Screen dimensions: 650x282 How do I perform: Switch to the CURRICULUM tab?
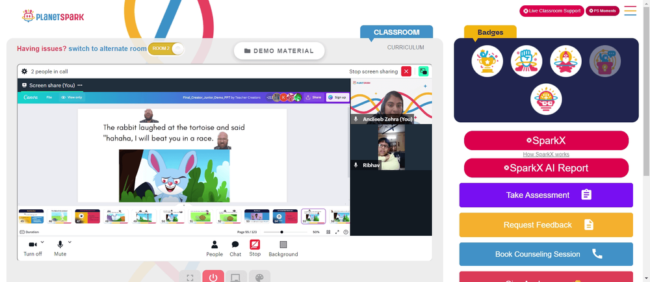(x=406, y=47)
